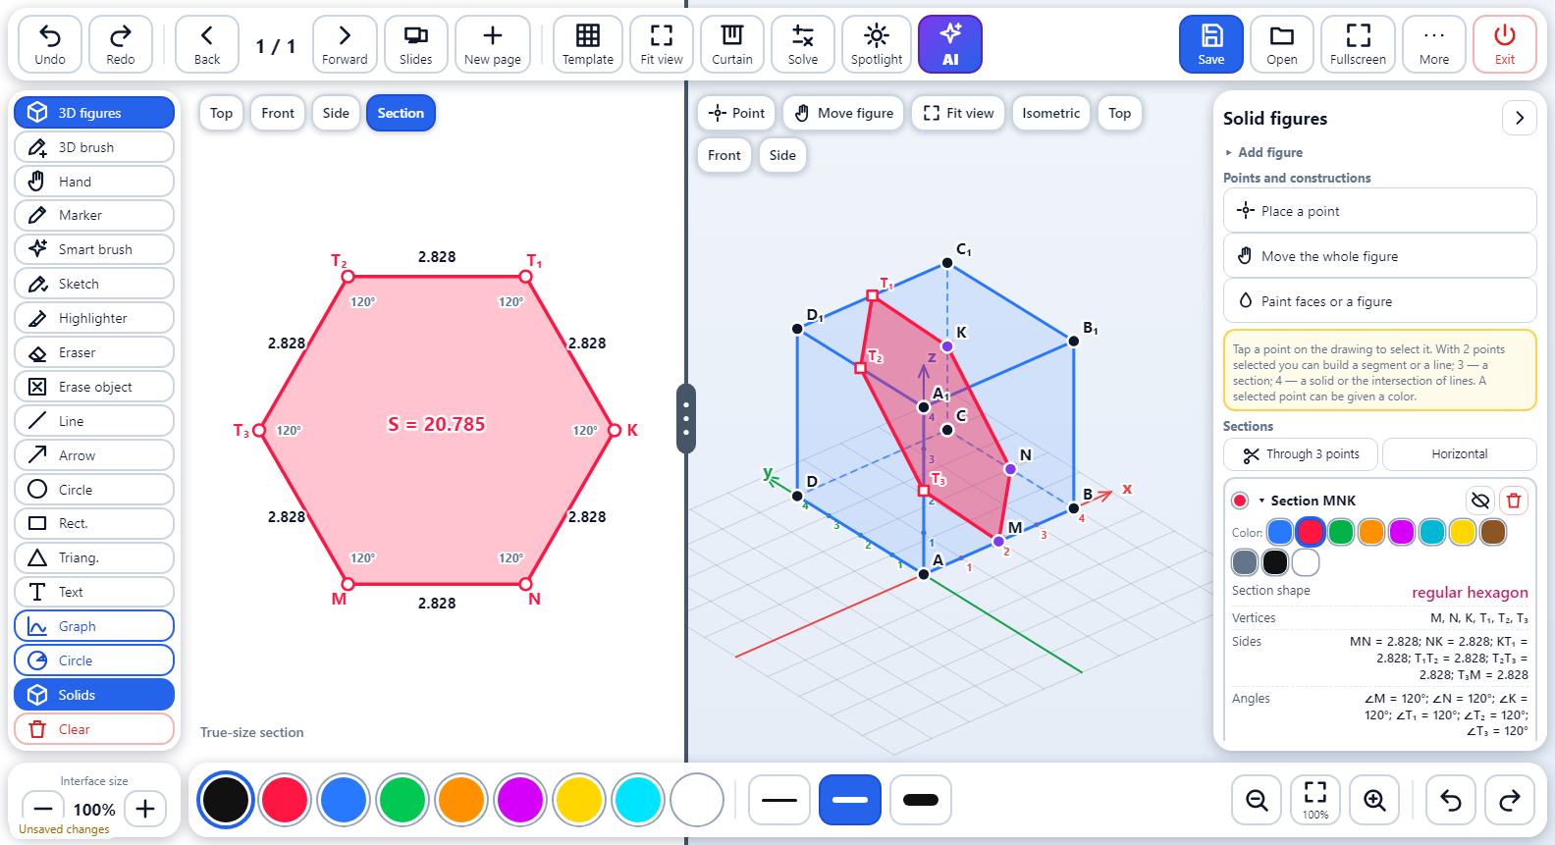Select the thick line thickness
Image resolution: width=1555 pixels, height=845 pixels.
(921, 800)
